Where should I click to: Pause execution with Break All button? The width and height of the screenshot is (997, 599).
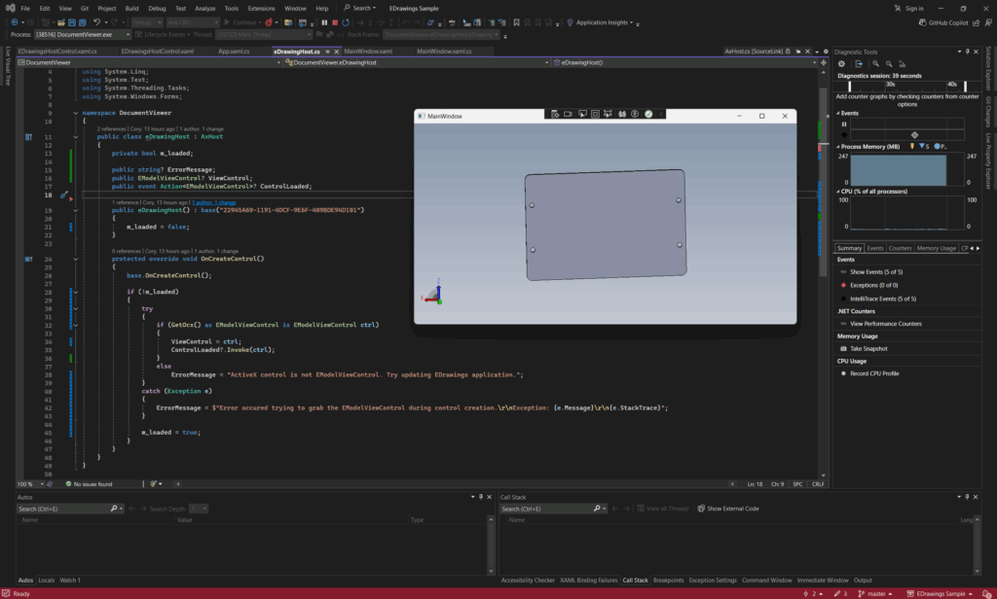(324, 21)
